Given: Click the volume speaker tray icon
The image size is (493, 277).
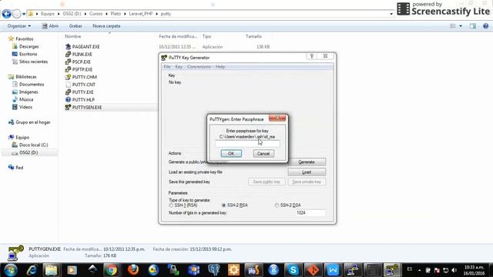Looking at the screenshot, I should [454, 270].
